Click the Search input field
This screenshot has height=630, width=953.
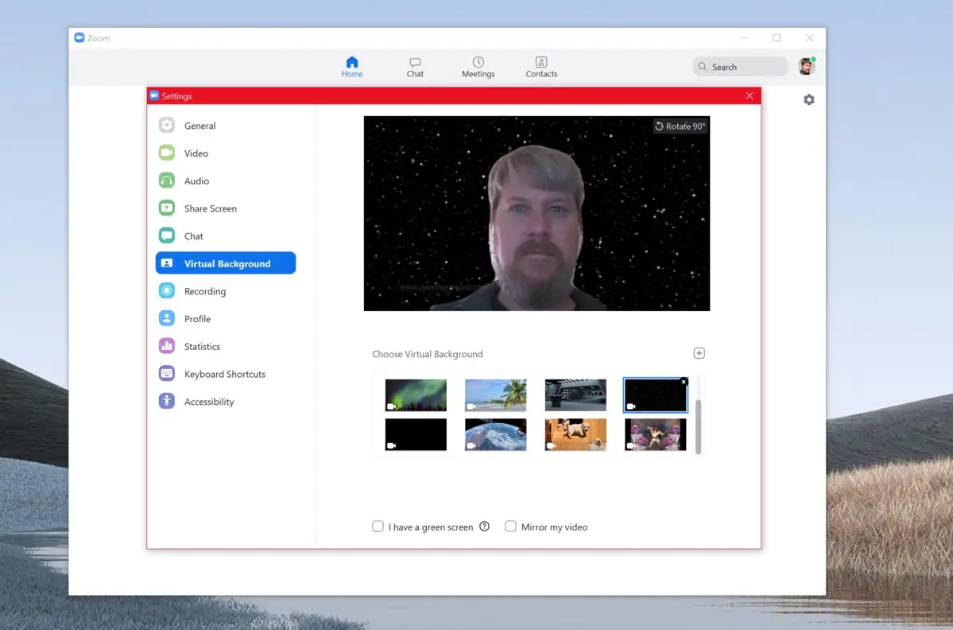[x=741, y=67]
